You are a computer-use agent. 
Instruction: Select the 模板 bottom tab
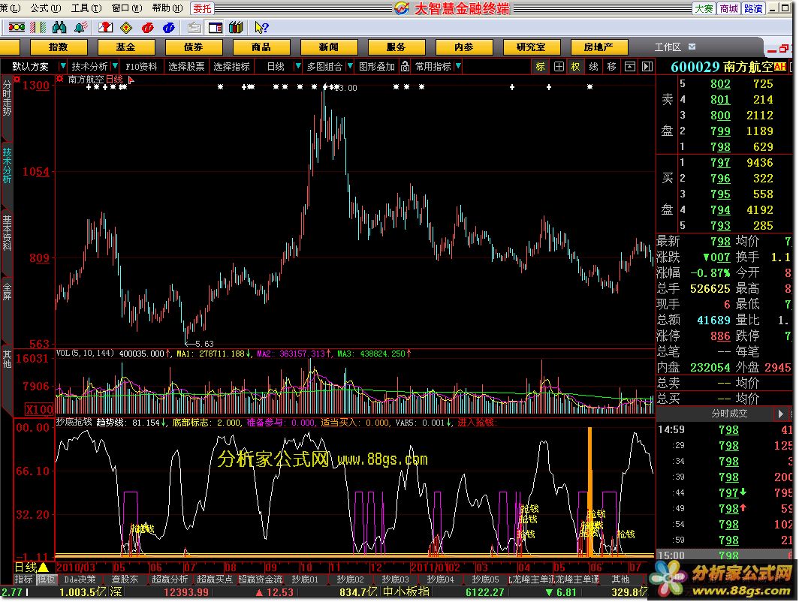pos(45,579)
